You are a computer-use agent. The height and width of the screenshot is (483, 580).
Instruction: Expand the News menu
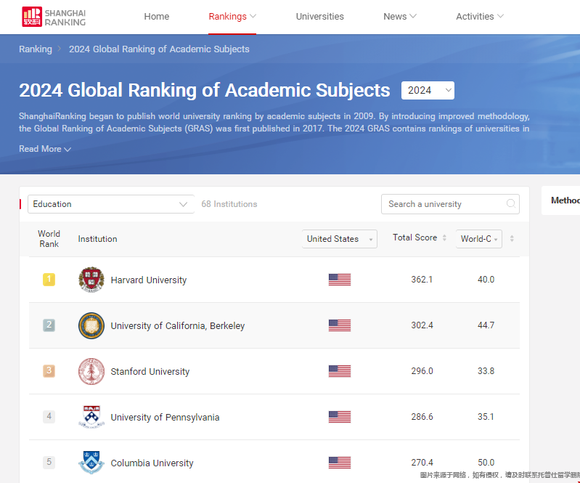[x=400, y=17]
